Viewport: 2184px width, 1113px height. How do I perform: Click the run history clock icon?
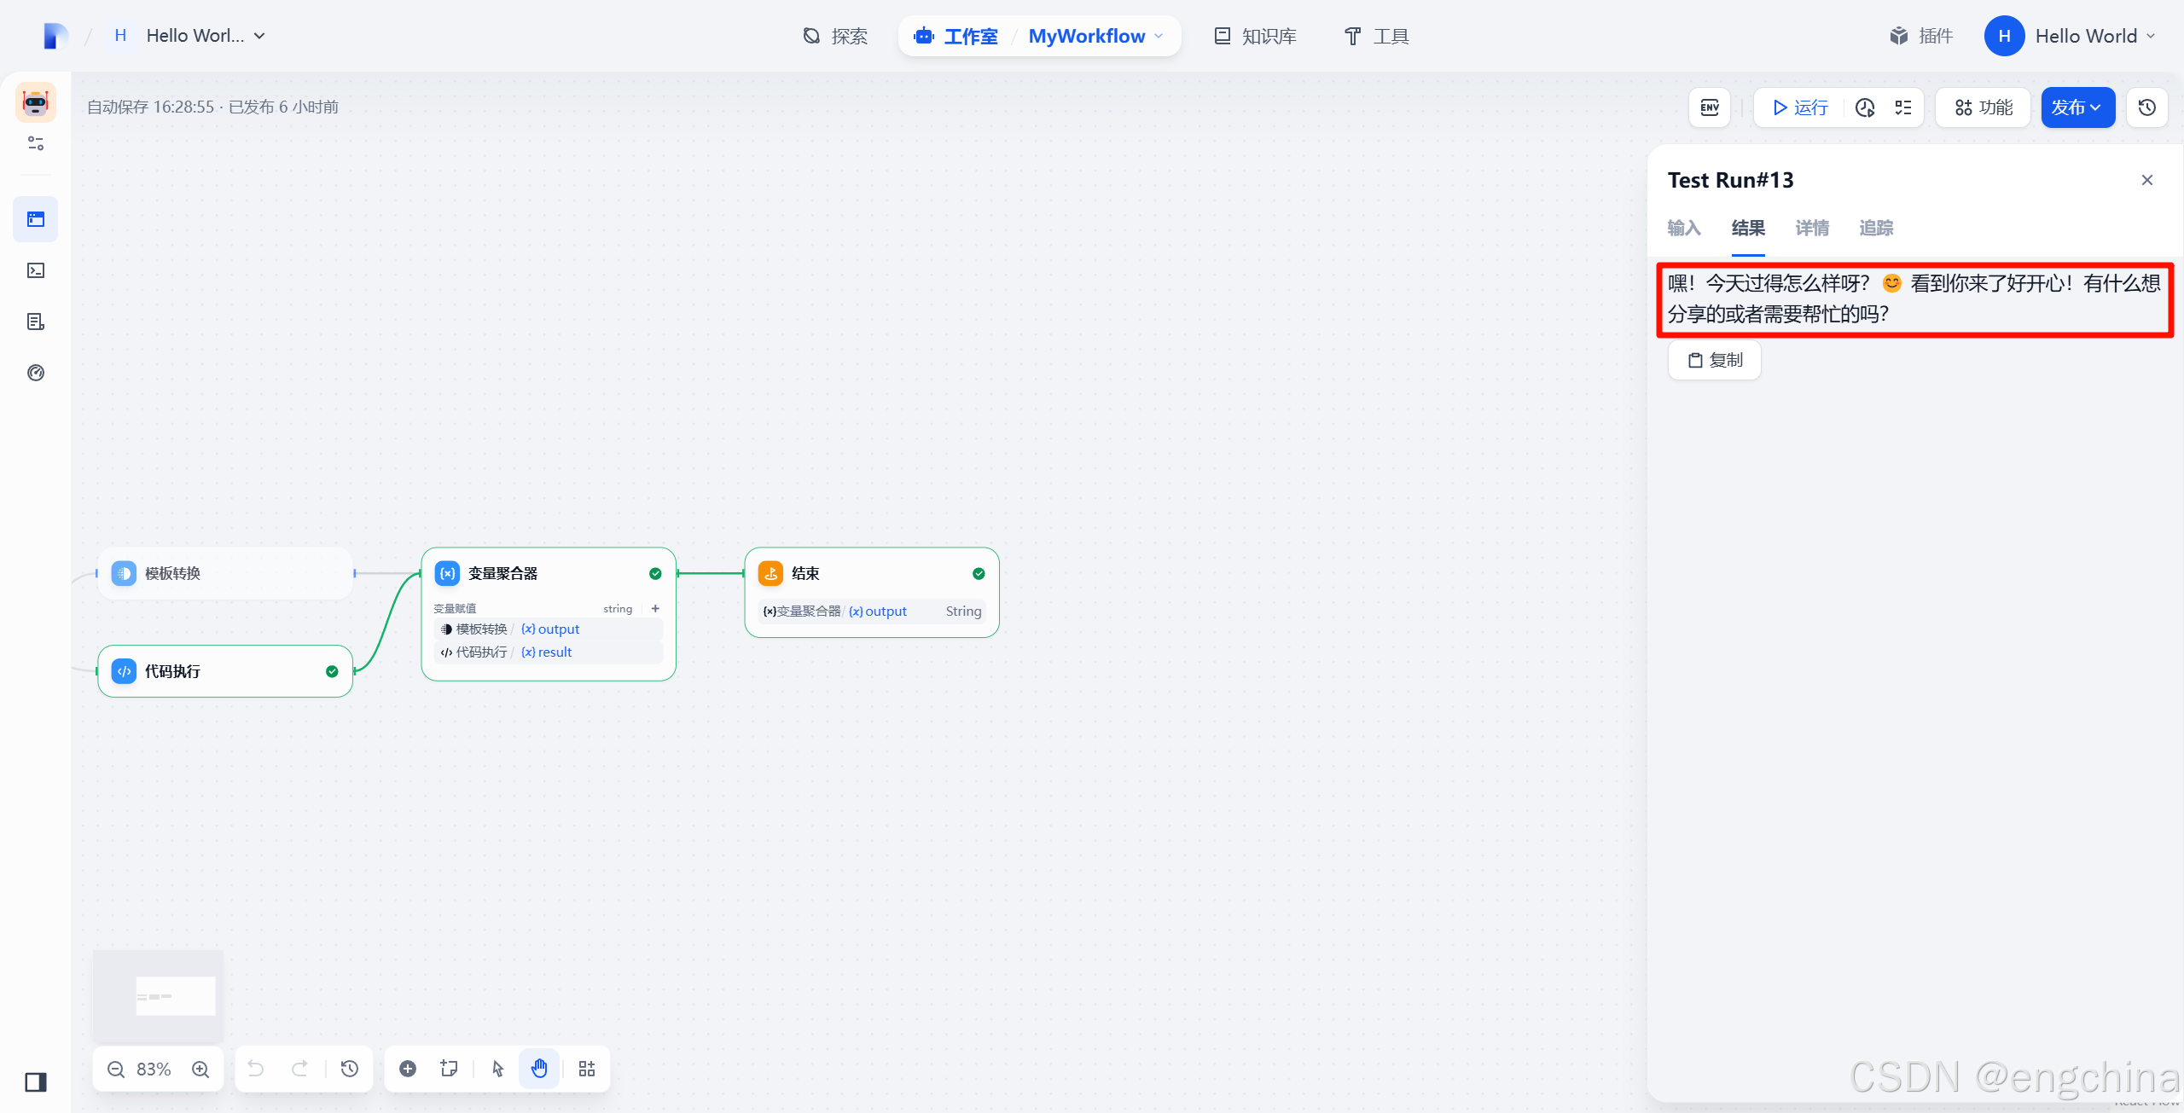pyautogui.click(x=1865, y=107)
